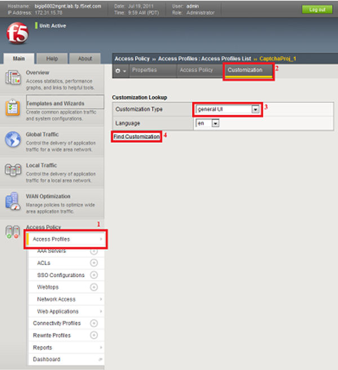
Task: Open the Language dropdown
Action: pyautogui.click(x=207, y=123)
